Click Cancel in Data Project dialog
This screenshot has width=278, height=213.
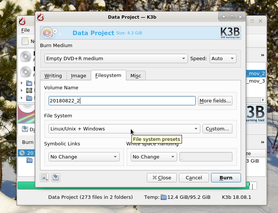(x=194, y=178)
